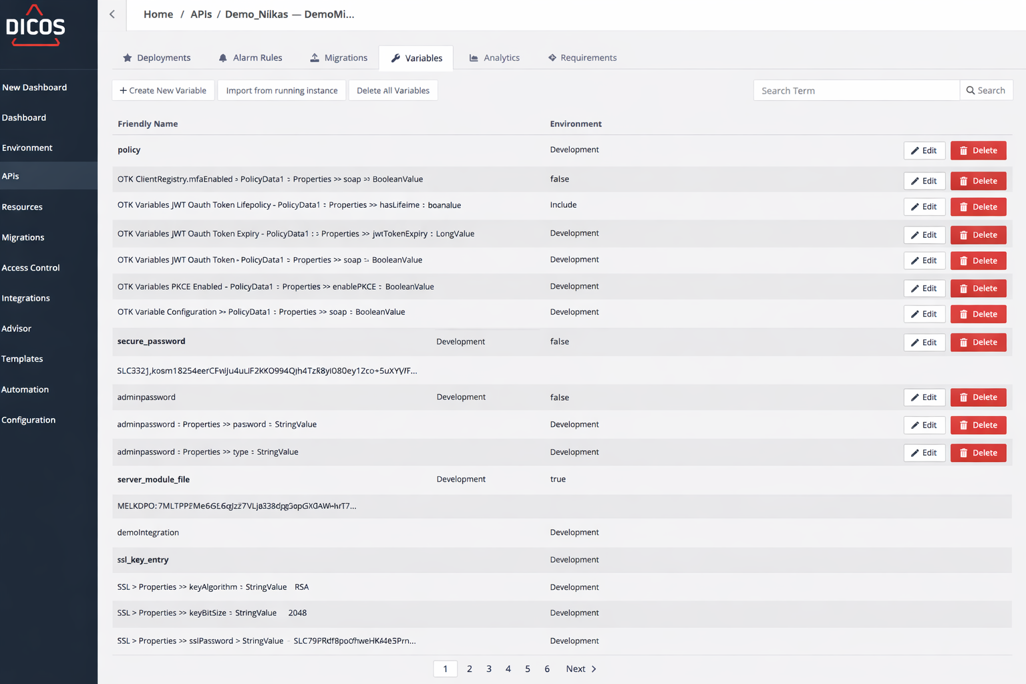This screenshot has height=684, width=1026.
Task: Go to page 3 of results
Action: (489, 669)
